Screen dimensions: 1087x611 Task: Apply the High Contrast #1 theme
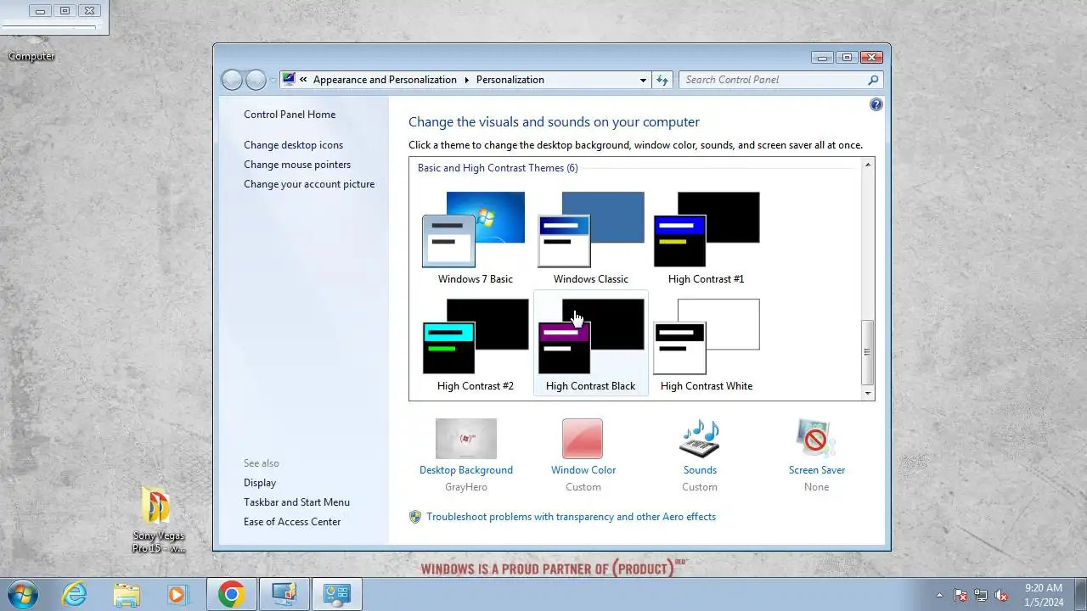point(706,238)
